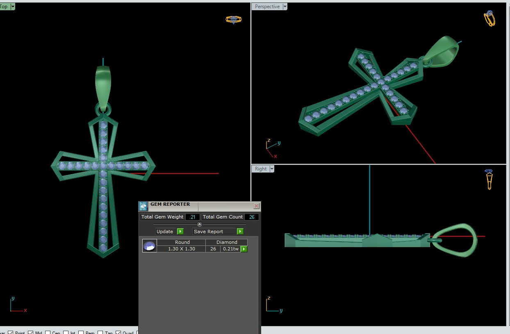The image size is (510, 334).
Task: Click the Perspective viewport ring icon
Action: click(x=490, y=19)
